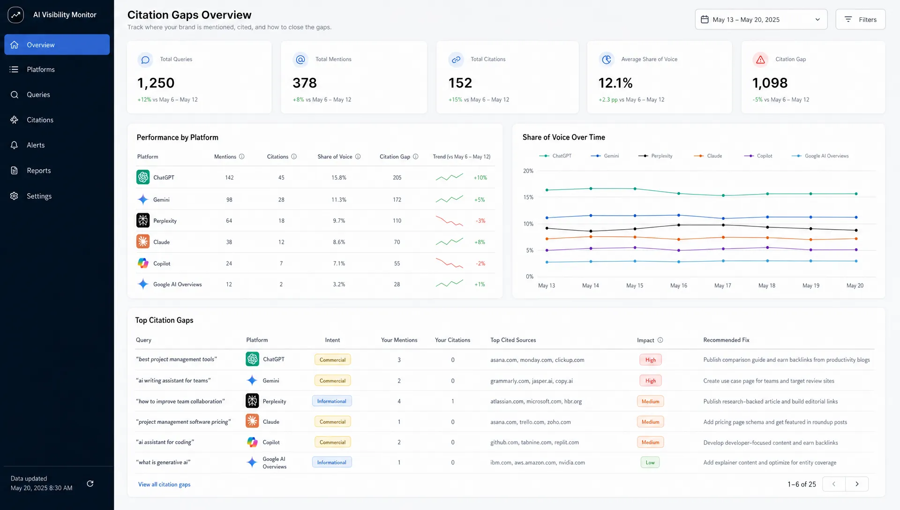Click the Average Share of Voice pie icon
This screenshot has height=510, width=900.
pyautogui.click(x=607, y=60)
